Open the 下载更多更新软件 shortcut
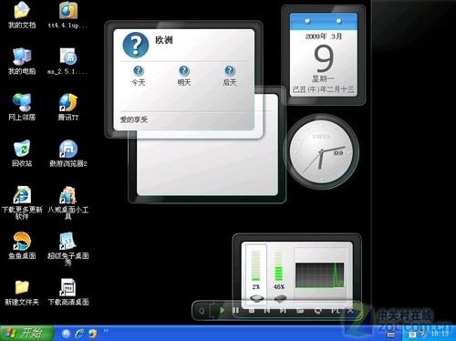 click(x=22, y=202)
